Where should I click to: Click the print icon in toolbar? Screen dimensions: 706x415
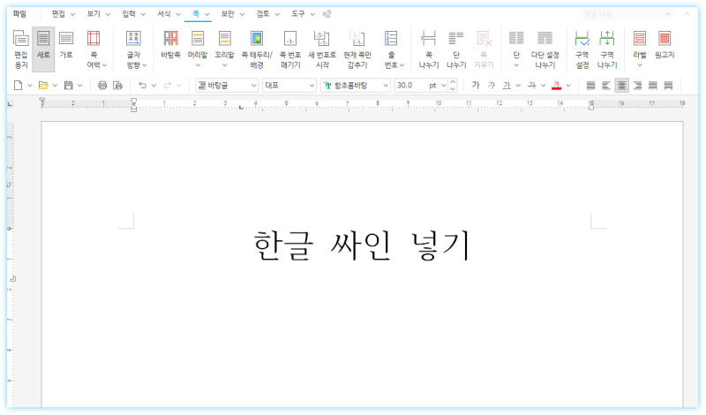102,85
